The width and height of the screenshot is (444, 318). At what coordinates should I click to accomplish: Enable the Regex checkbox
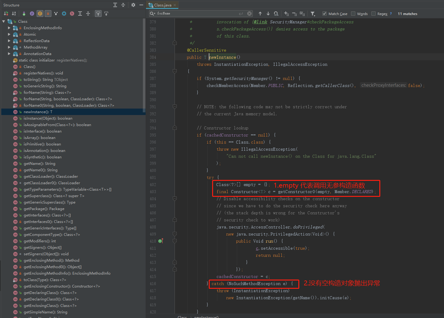pyautogui.click(x=373, y=14)
